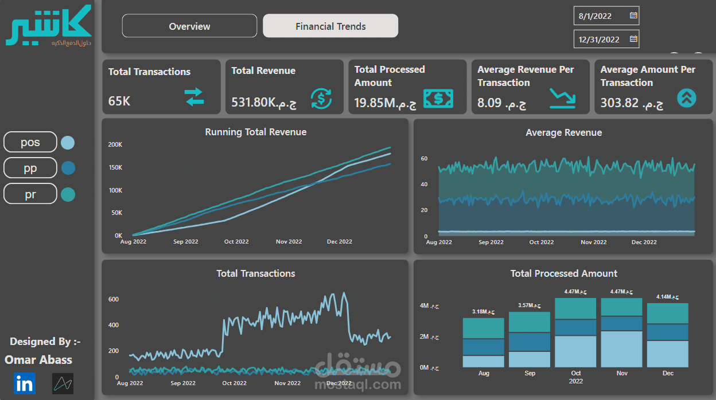This screenshot has width=716, height=400.
Task: Click the teal pr legend dot
Action: click(68, 195)
